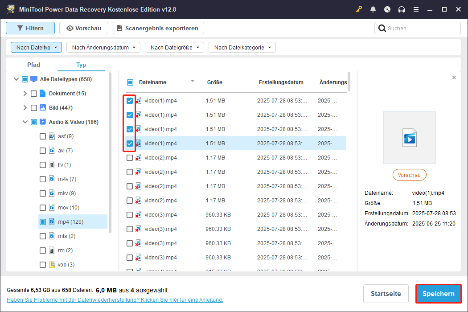Screen dimensions: 468x312
Task: Expand the Bild tree node
Action: [25, 108]
